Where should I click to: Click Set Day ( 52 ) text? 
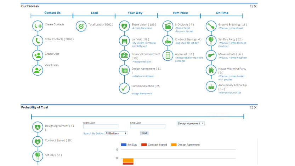click(x=53, y=155)
